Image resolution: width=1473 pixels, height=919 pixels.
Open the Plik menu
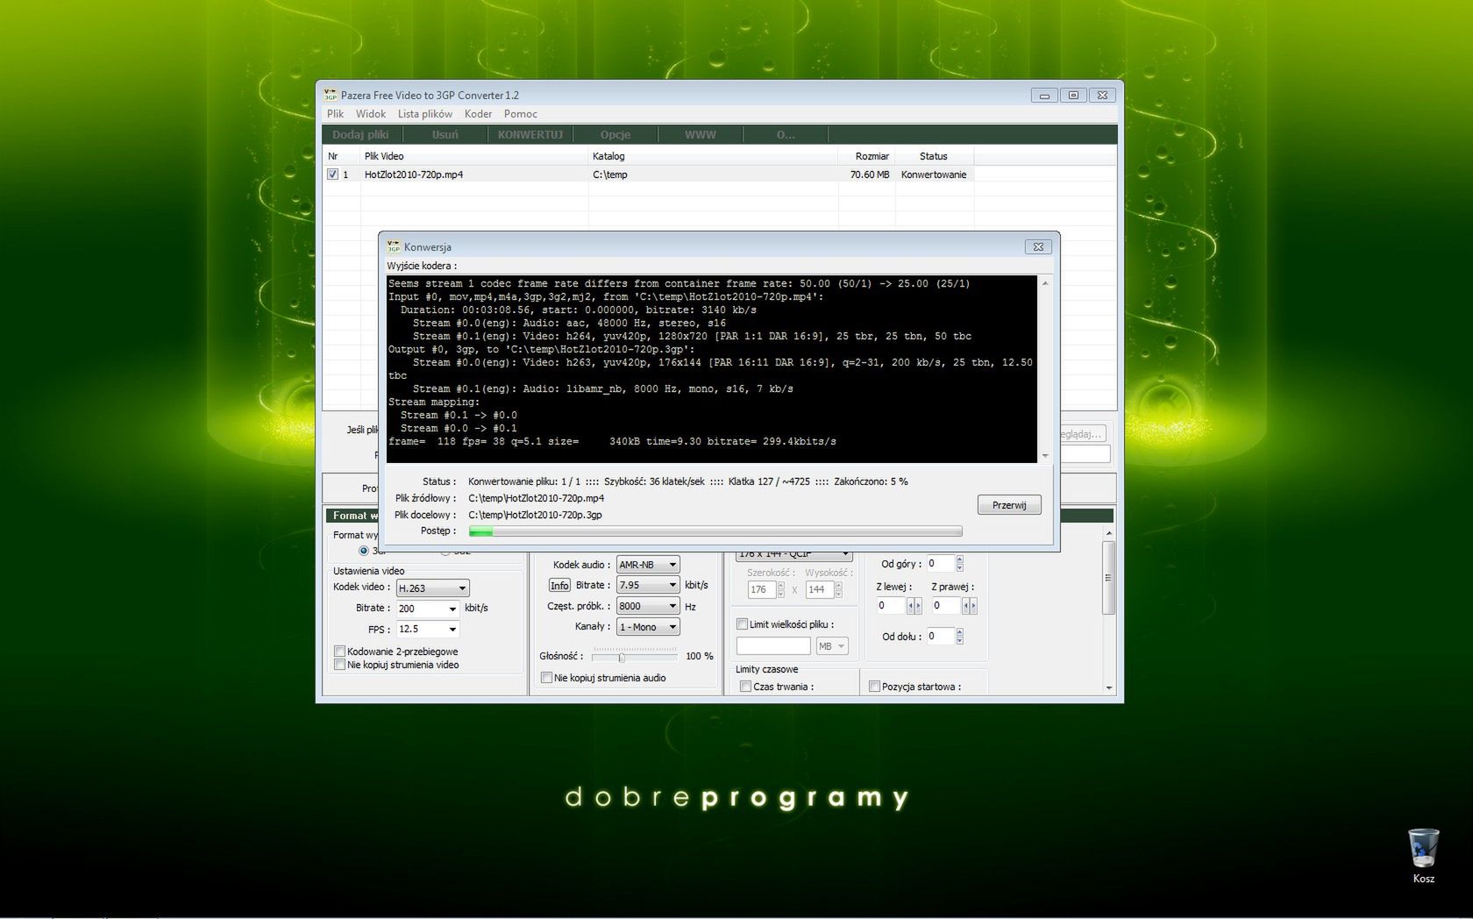tap(336, 114)
